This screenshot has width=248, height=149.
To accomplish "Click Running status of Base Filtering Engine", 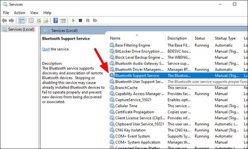I will (x=202, y=45).
